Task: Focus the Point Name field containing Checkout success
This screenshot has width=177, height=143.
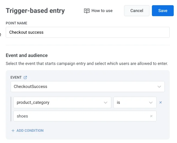Action: [x=87, y=32]
